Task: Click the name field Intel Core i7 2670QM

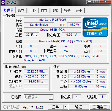Action: tap(52, 20)
